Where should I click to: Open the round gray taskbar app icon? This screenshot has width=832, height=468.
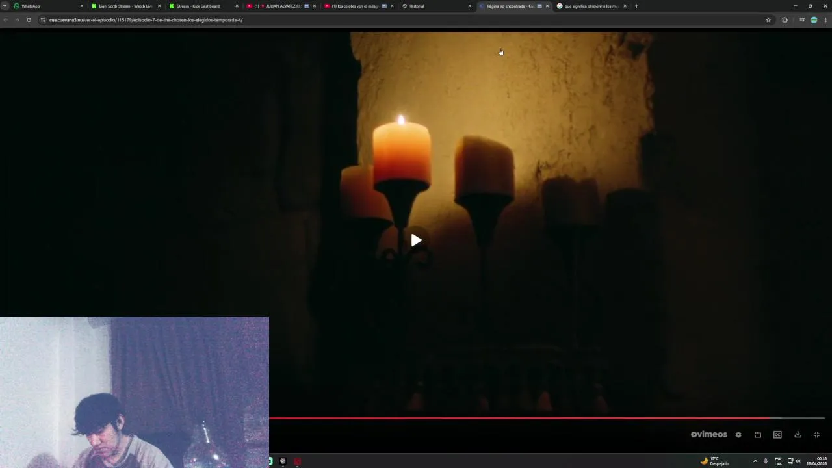[x=283, y=461]
